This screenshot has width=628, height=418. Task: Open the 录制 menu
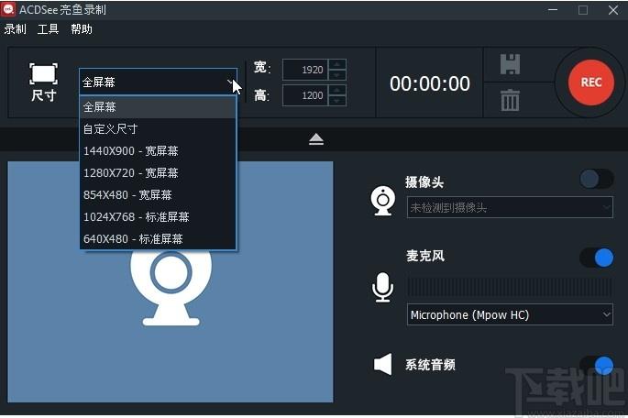16,29
